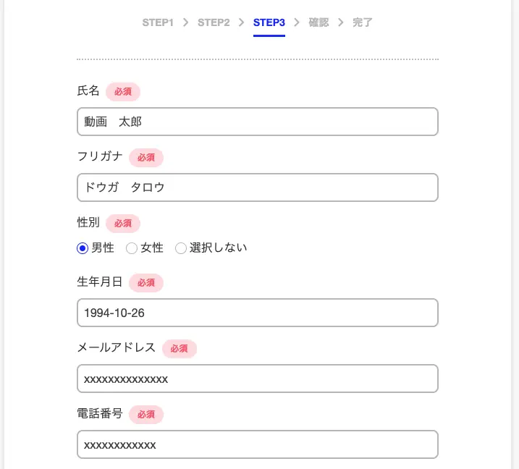
Task: Click chevron between 確認 and 完了
Action: tap(341, 22)
